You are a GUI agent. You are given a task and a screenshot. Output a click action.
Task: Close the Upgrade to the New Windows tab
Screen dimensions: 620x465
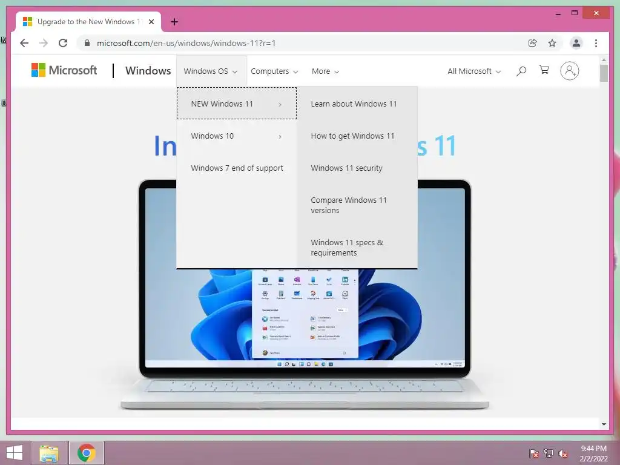tap(151, 22)
